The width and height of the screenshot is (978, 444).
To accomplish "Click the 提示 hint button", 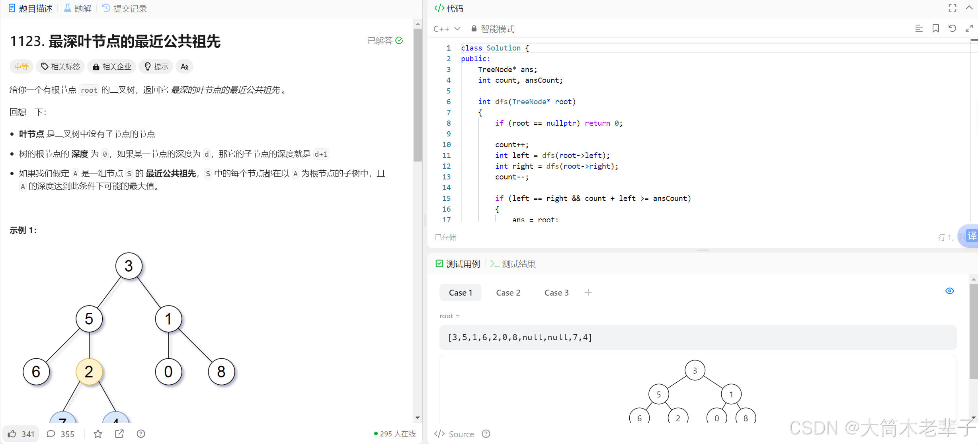I will click(x=156, y=66).
